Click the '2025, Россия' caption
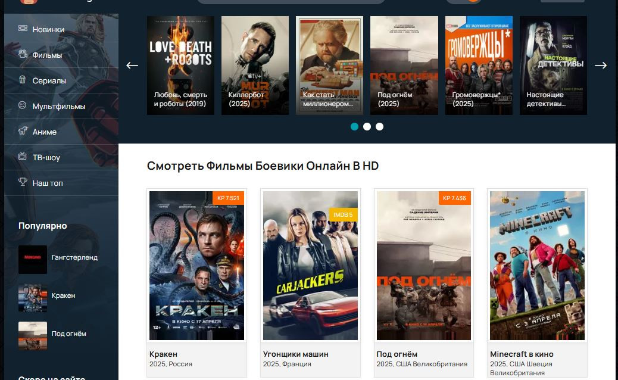Viewport: 618px width, 380px height. (x=171, y=364)
